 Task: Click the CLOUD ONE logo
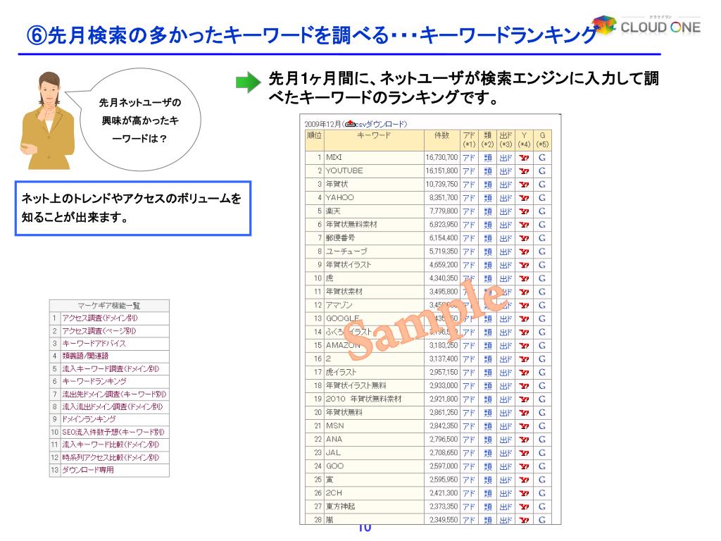pyautogui.click(x=646, y=25)
